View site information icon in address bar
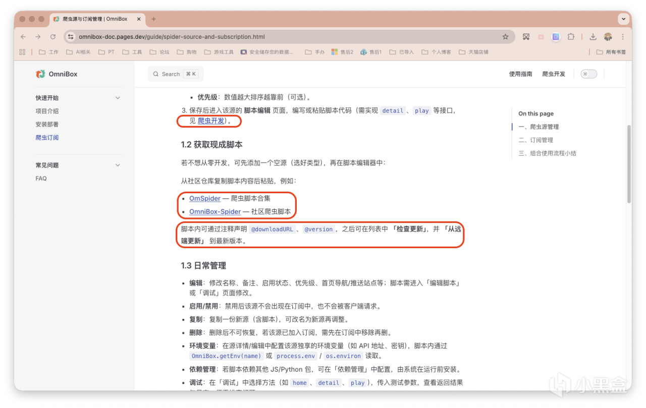The image size is (646, 408). pos(71,37)
